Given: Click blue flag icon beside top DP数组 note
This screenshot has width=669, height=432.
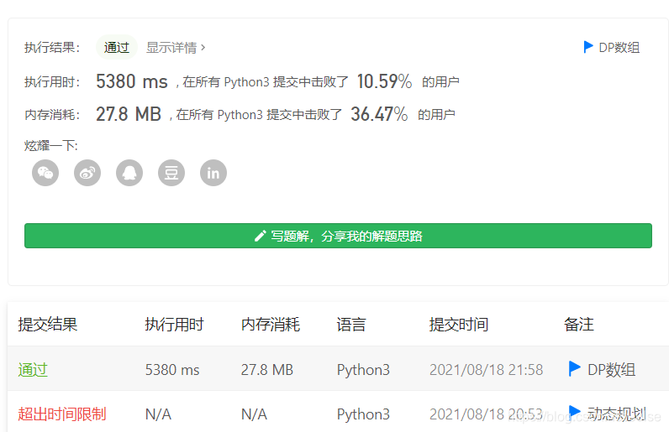Looking at the screenshot, I should tap(588, 47).
